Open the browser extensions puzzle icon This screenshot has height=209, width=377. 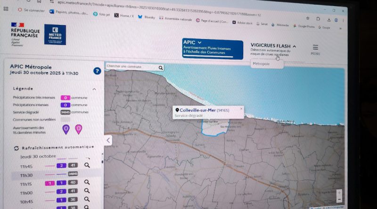(318, 19)
